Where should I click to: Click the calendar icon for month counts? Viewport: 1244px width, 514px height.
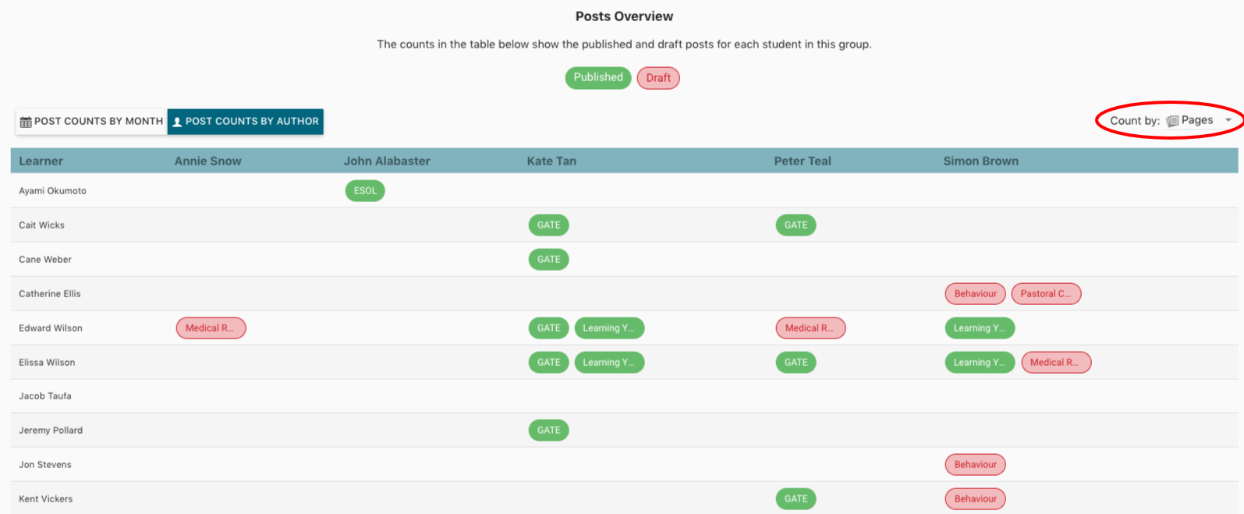tap(26, 122)
